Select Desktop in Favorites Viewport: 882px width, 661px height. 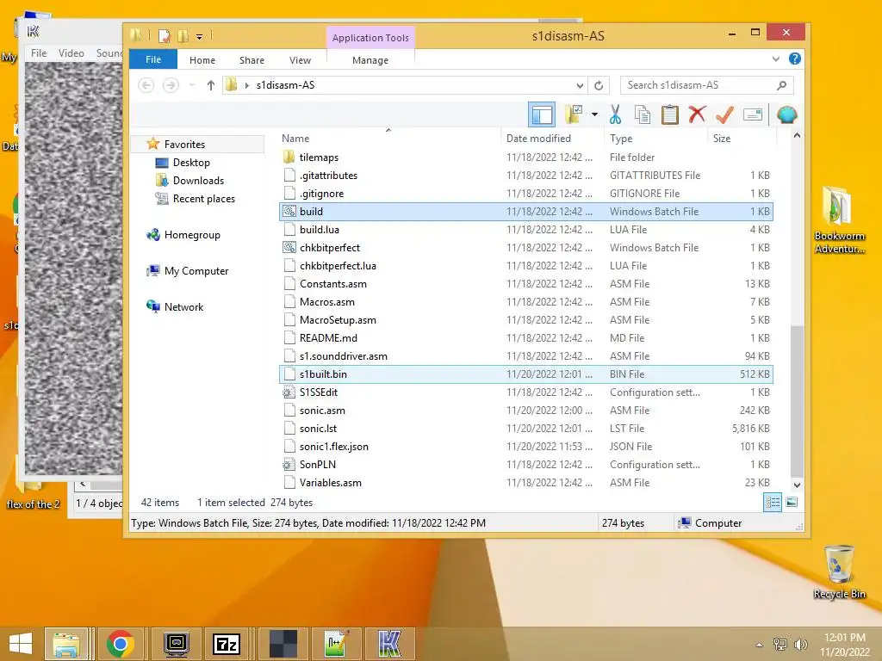pyautogui.click(x=191, y=163)
